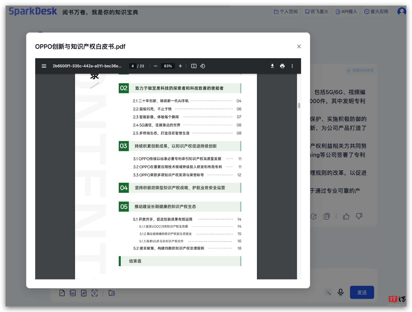
Task: Click the microphone voice input icon
Action: [x=340, y=292]
